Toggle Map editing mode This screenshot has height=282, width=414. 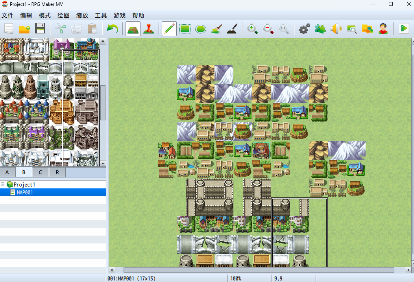coord(133,29)
